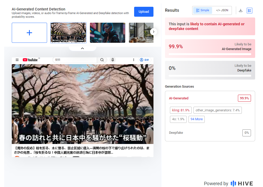263x187 pixels.
Task: Click the 登录 sign-in pill on YouTube
Action: point(145,60)
